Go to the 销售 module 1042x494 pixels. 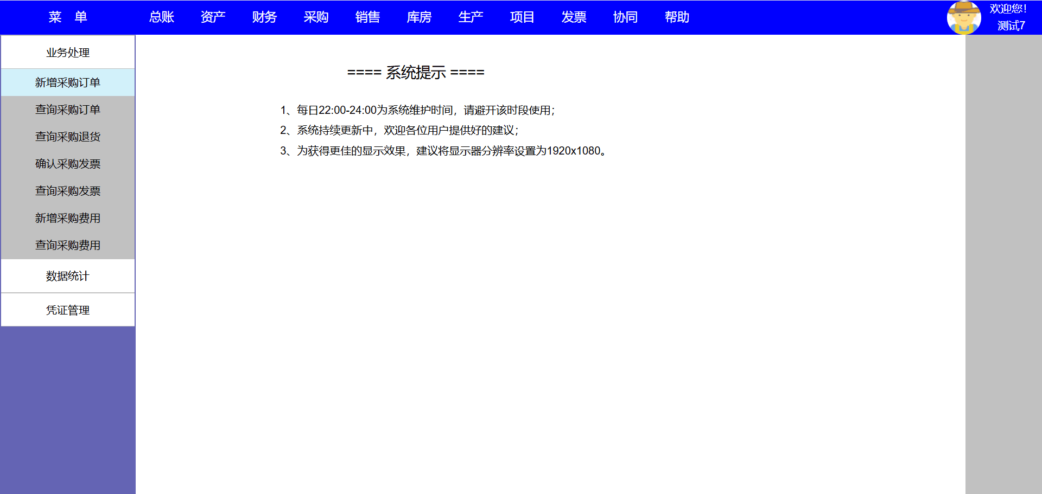click(367, 17)
